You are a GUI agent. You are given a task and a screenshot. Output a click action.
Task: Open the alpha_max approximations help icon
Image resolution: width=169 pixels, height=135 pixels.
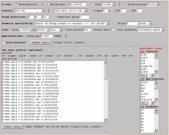(x=66, y=36)
